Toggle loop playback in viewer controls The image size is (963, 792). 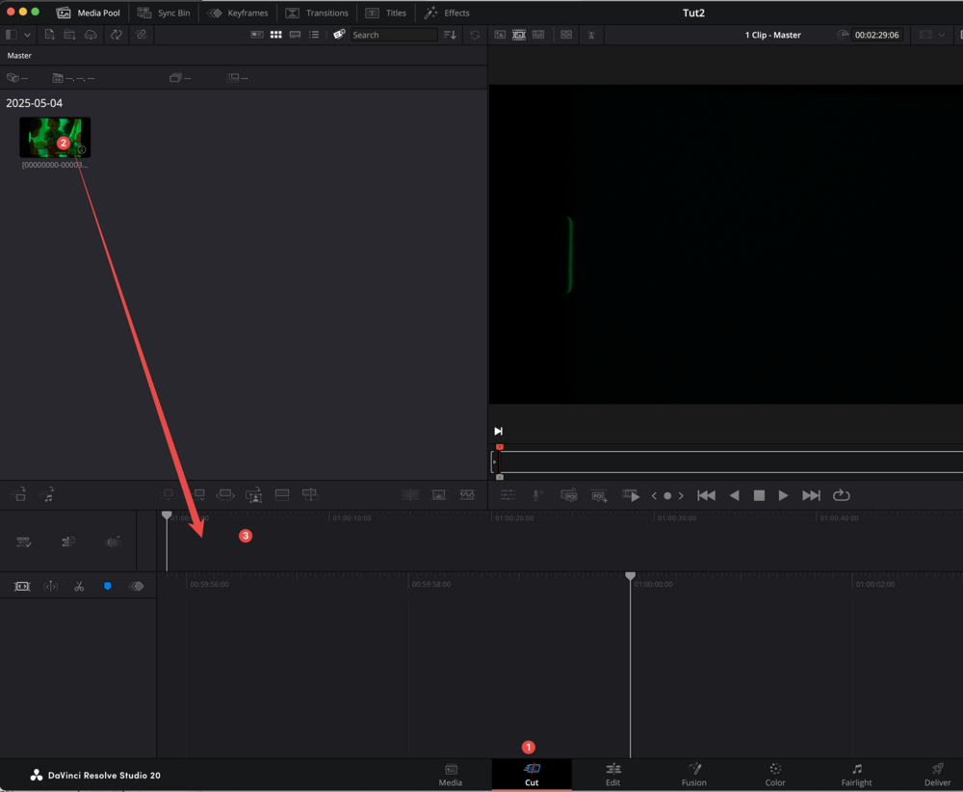(841, 495)
